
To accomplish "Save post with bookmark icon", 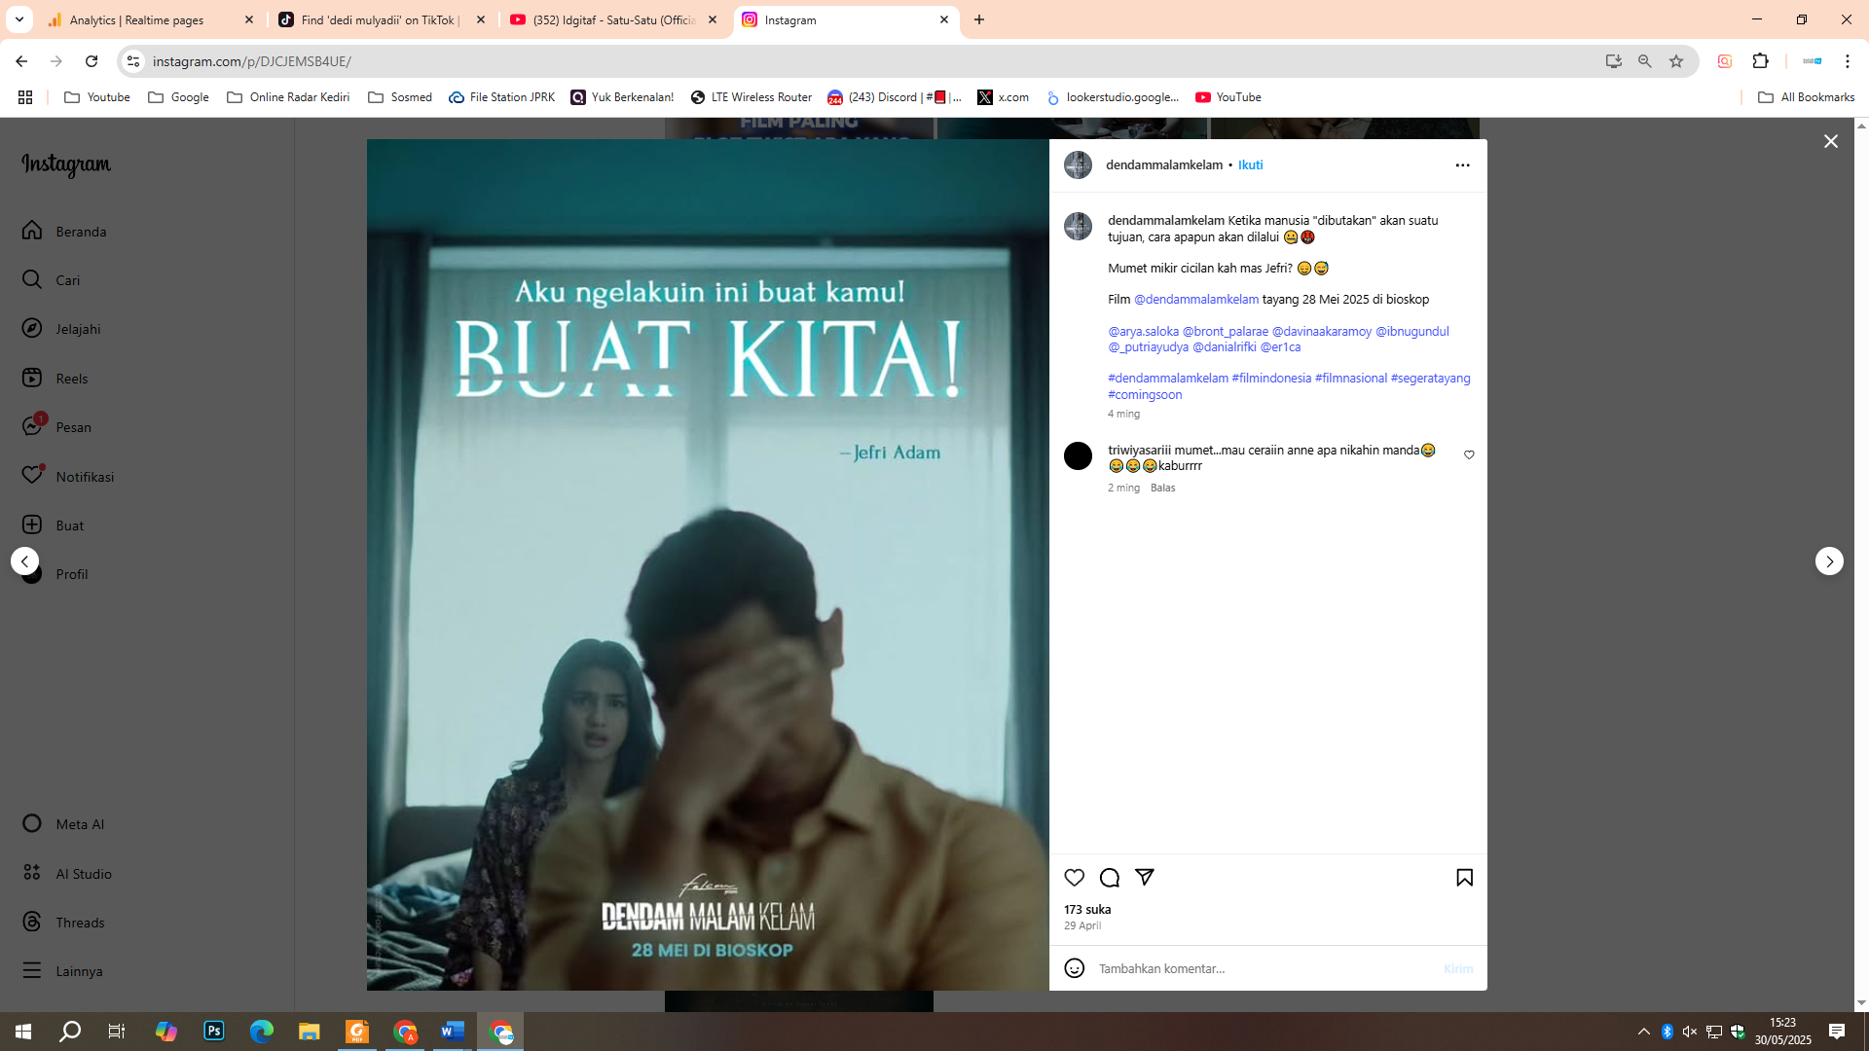I will [1464, 878].
